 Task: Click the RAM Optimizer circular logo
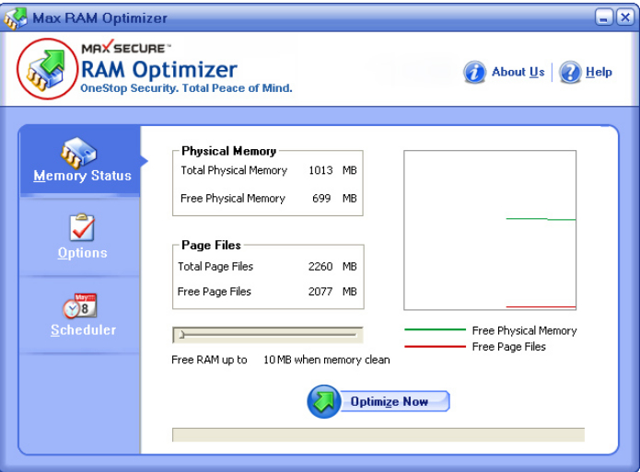(x=47, y=69)
